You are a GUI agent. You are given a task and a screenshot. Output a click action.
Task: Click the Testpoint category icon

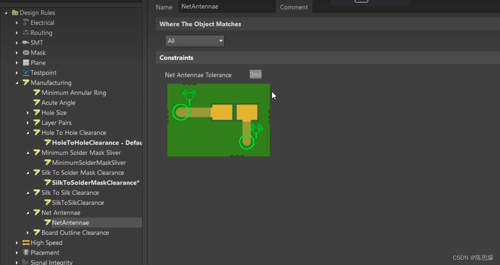coord(26,73)
